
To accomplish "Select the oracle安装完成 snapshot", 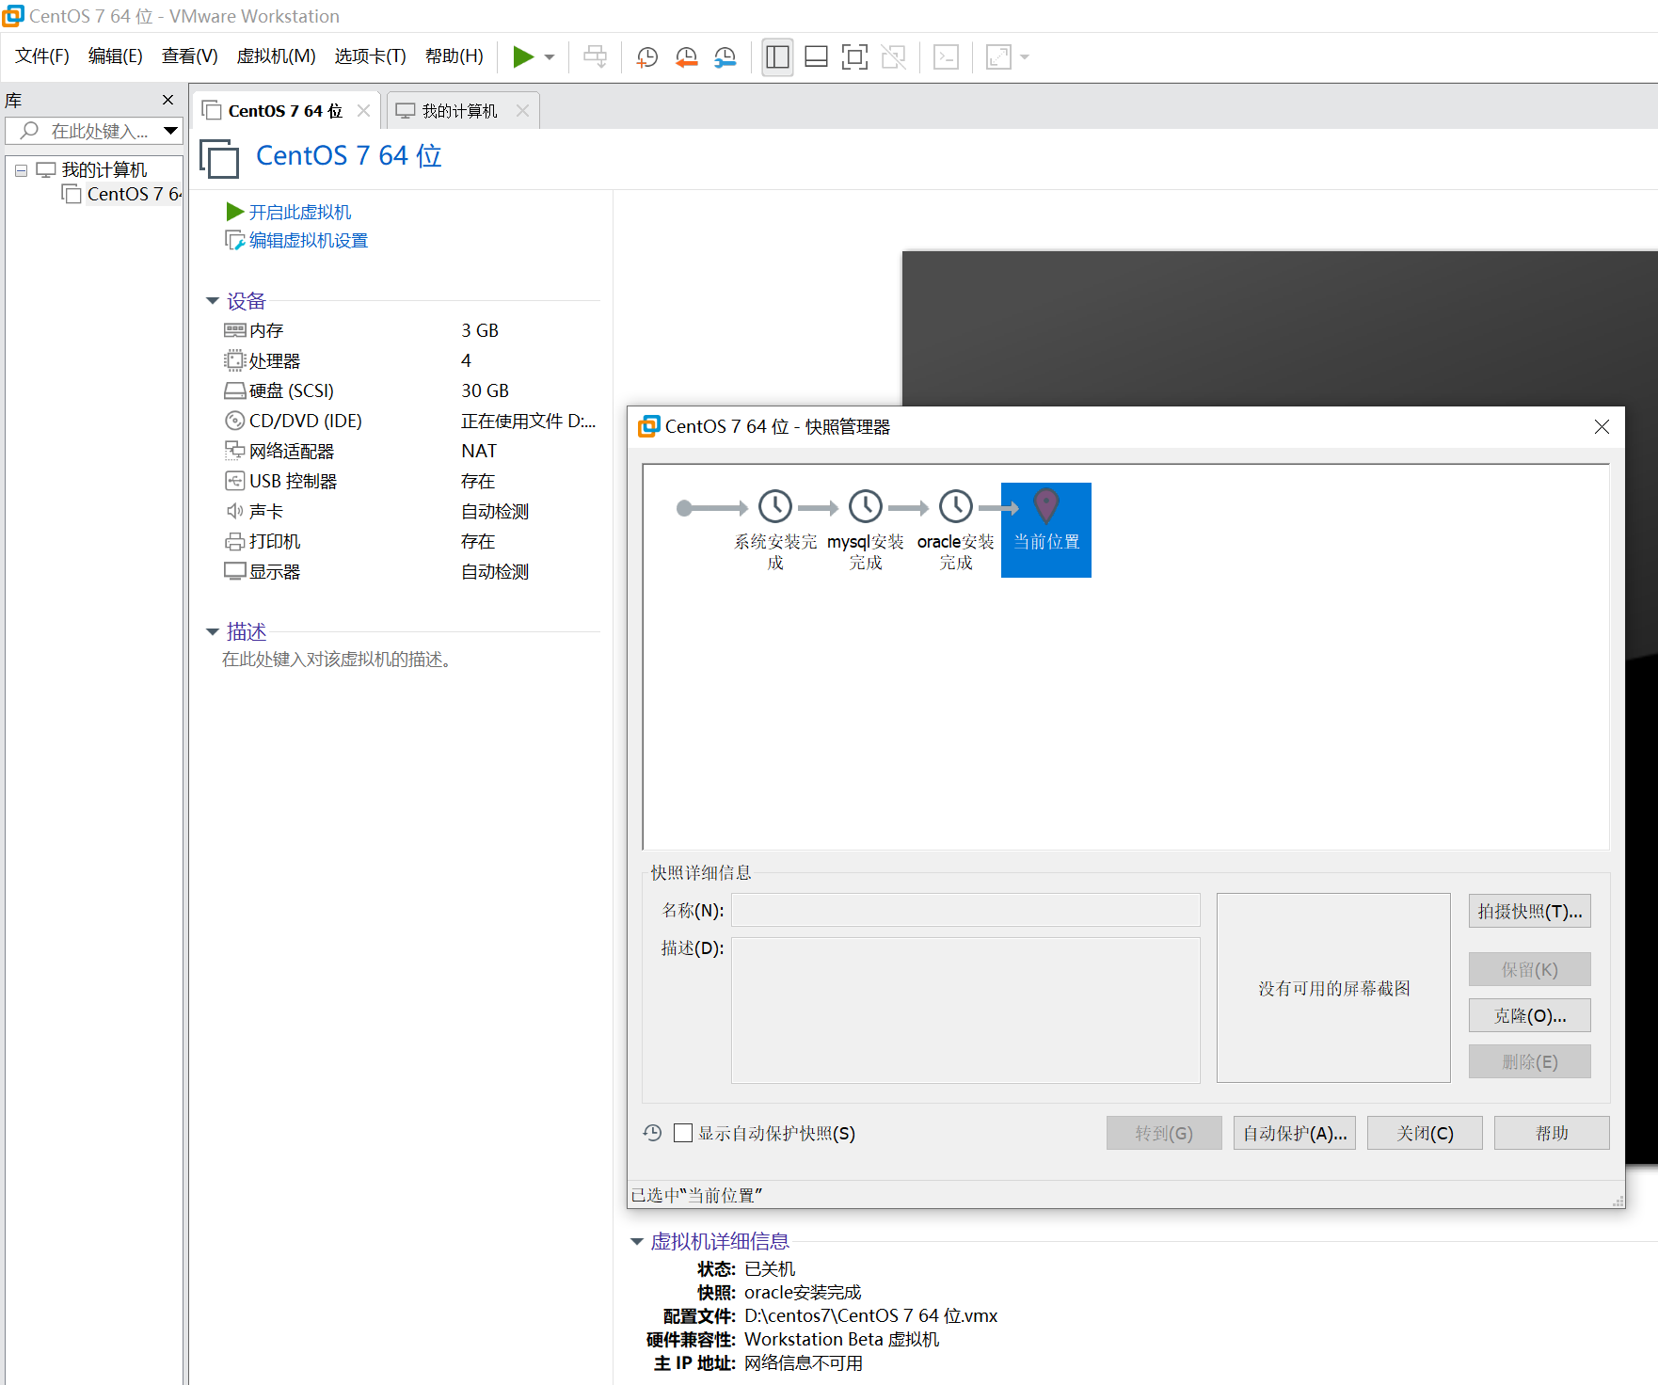I will pyautogui.click(x=956, y=529).
